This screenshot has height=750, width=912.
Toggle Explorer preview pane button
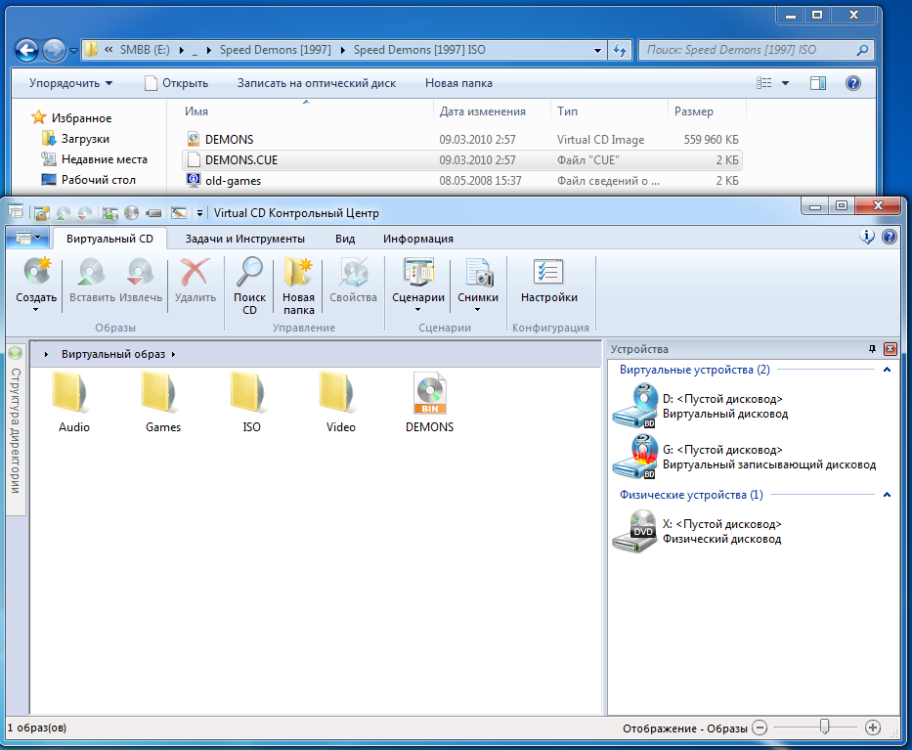818,83
